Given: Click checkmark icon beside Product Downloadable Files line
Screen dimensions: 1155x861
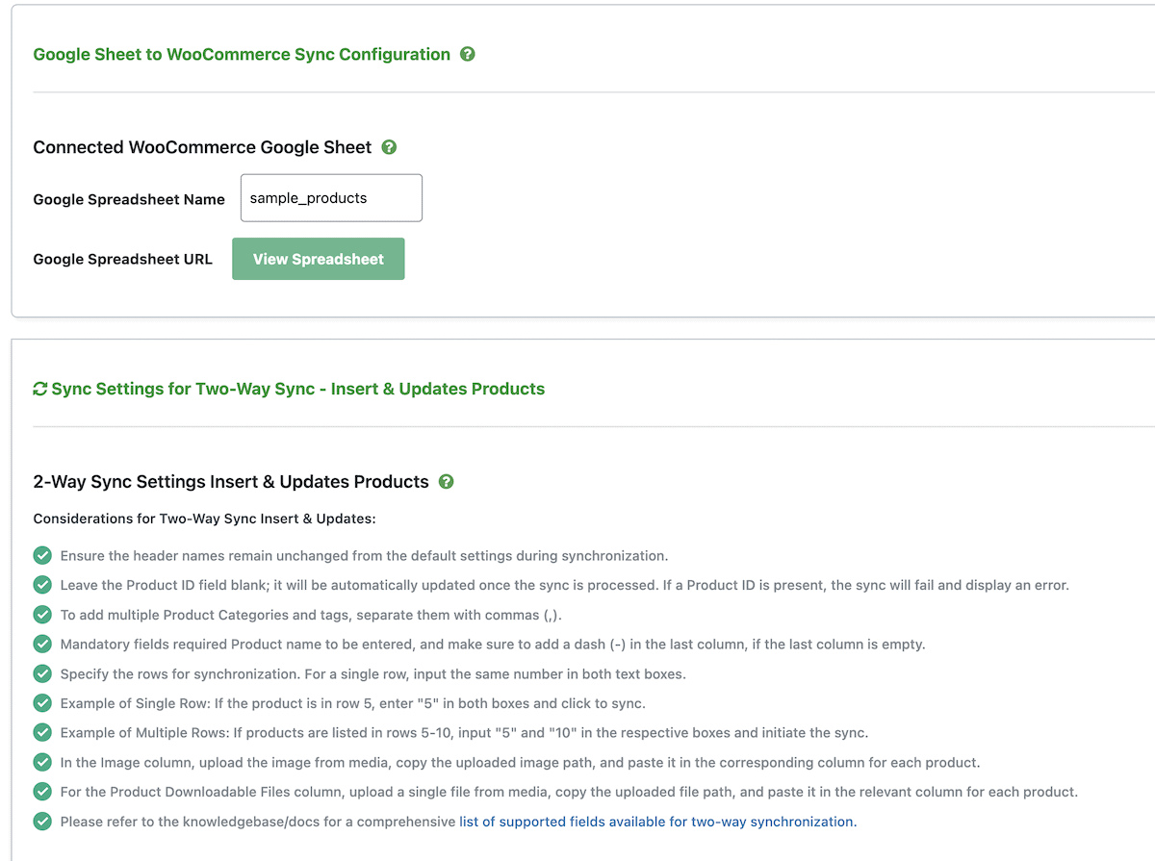Looking at the screenshot, I should [42, 792].
